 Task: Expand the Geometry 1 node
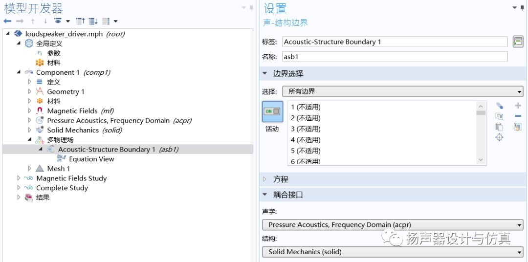click(30, 91)
